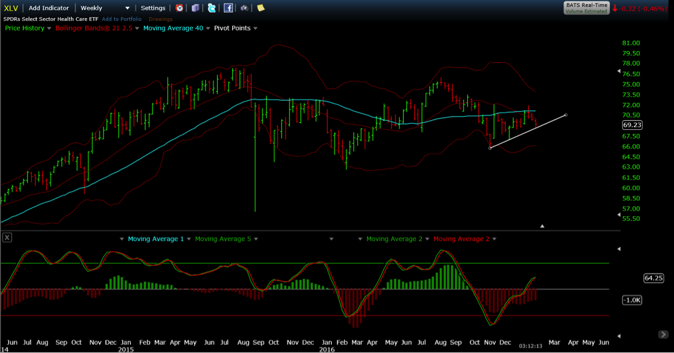Click the trendline left endpoint handle
The height and width of the screenshot is (353, 674).
click(489, 148)
